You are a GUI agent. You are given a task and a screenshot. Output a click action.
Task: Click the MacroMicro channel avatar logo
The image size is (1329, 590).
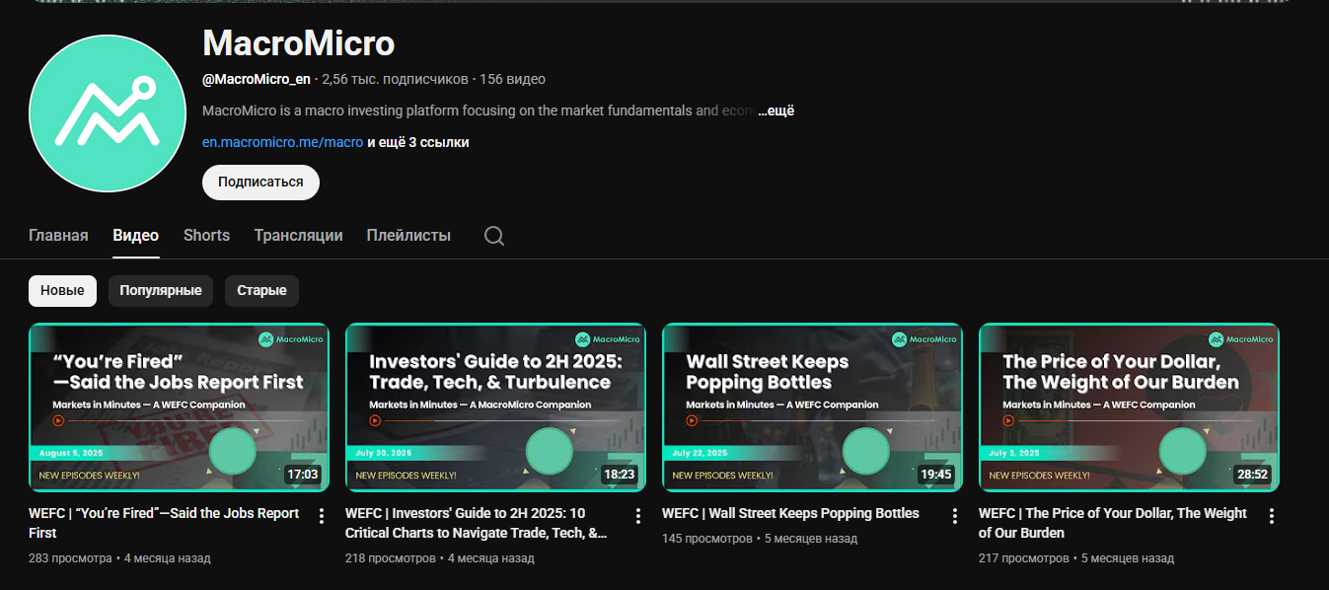(x=108, y=113)
